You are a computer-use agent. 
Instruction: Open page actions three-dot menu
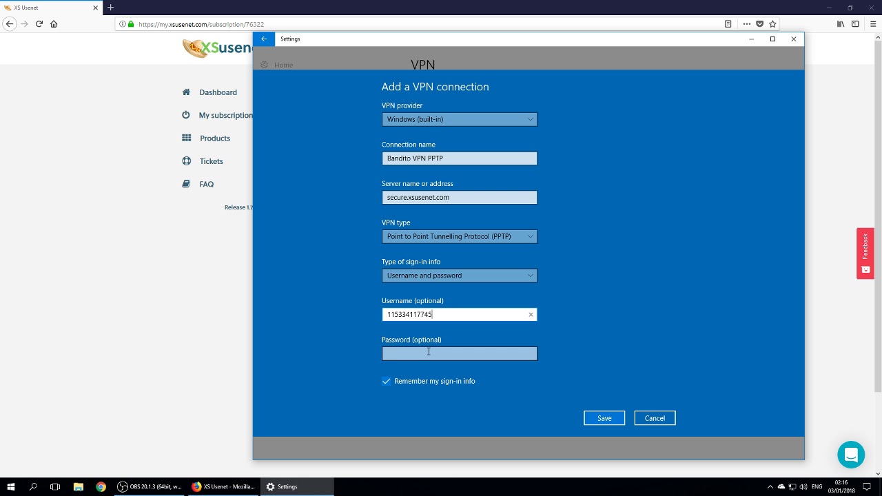click(x=746, y=24)
